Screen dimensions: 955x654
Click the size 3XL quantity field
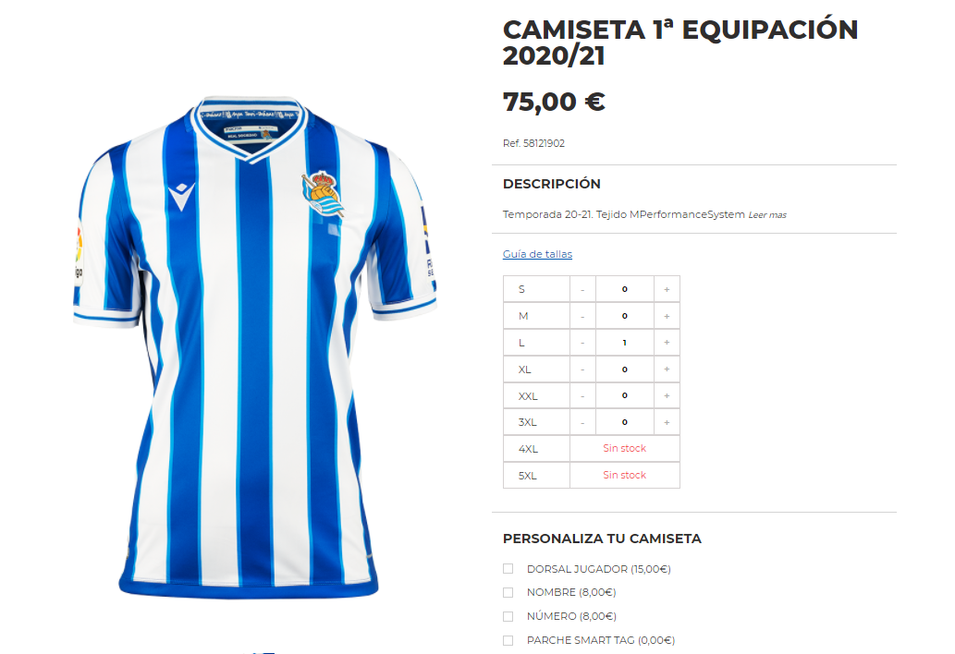click(x=625, y=422)
